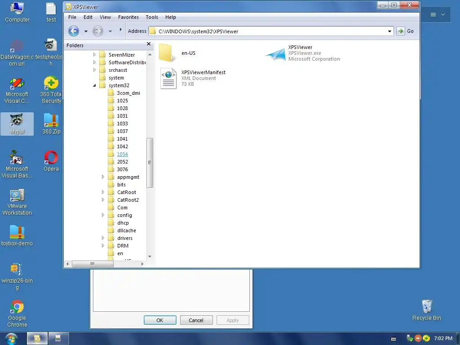The height and width of the screenshot is (345, 460).
Task: Open the Forward history dropdown arrow
Action: coord(110,31)
